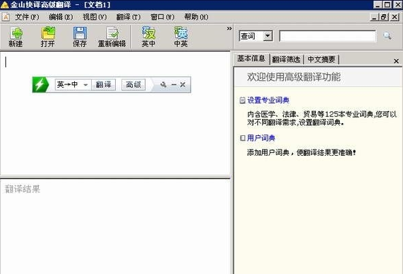Click the 金山快译 title bar app icon
The height and width of the screenshot is (274, 403).
[x=5, y=5]
